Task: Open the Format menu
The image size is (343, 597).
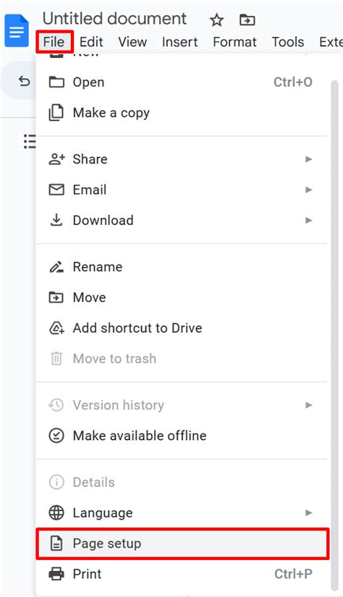Action: click(235, 42)
